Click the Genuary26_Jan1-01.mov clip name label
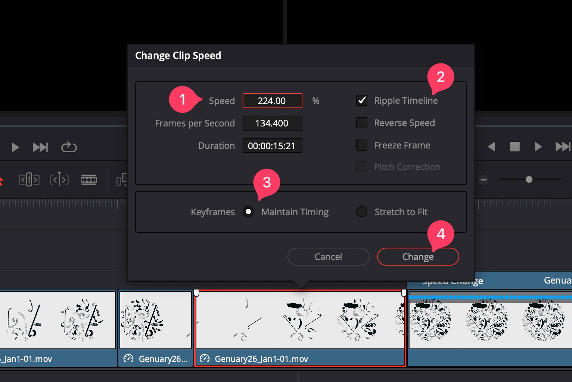Screen dimensions: 572x382 (261, 359)
